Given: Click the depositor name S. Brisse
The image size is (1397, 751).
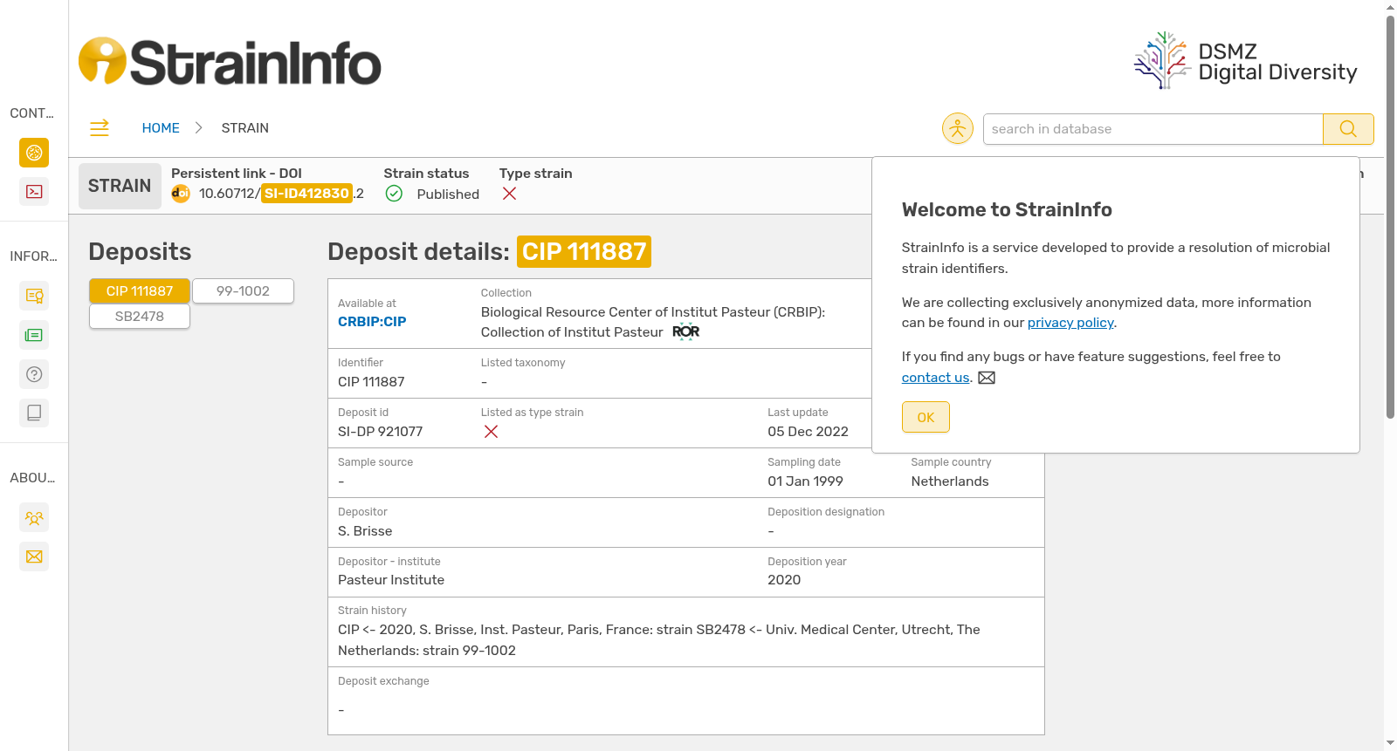Looking at the screenshot, I should point(365,531).
